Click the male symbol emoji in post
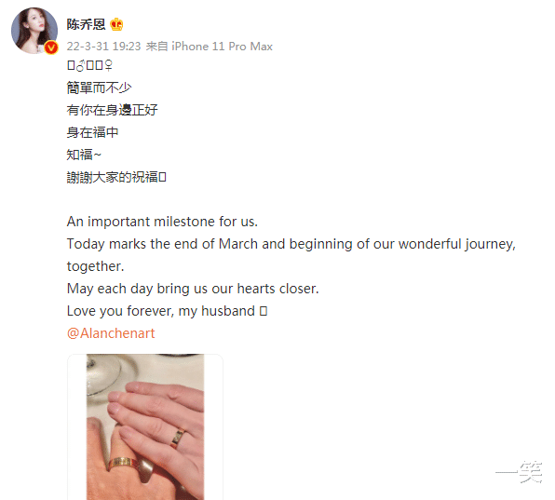Image resolution: width=555 pixels, height=500 pixels. [80, 65]
